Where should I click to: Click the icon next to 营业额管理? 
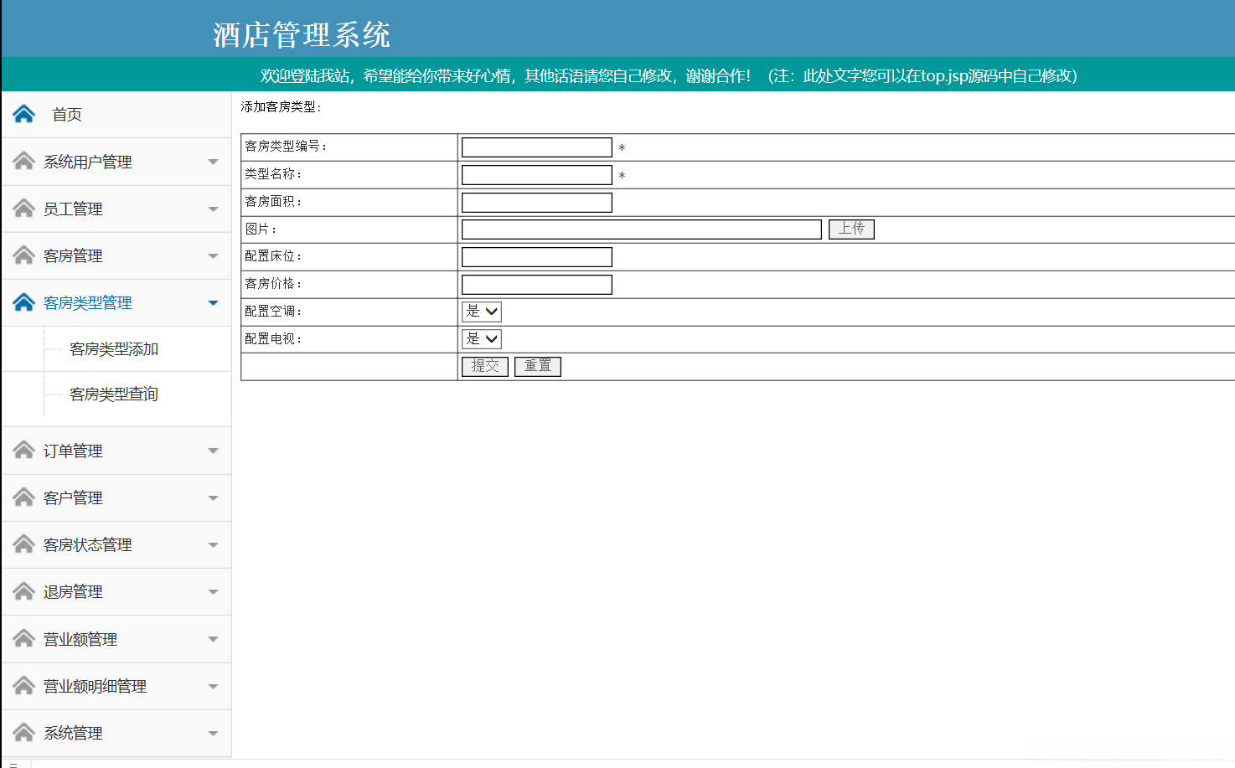[23, 638]
